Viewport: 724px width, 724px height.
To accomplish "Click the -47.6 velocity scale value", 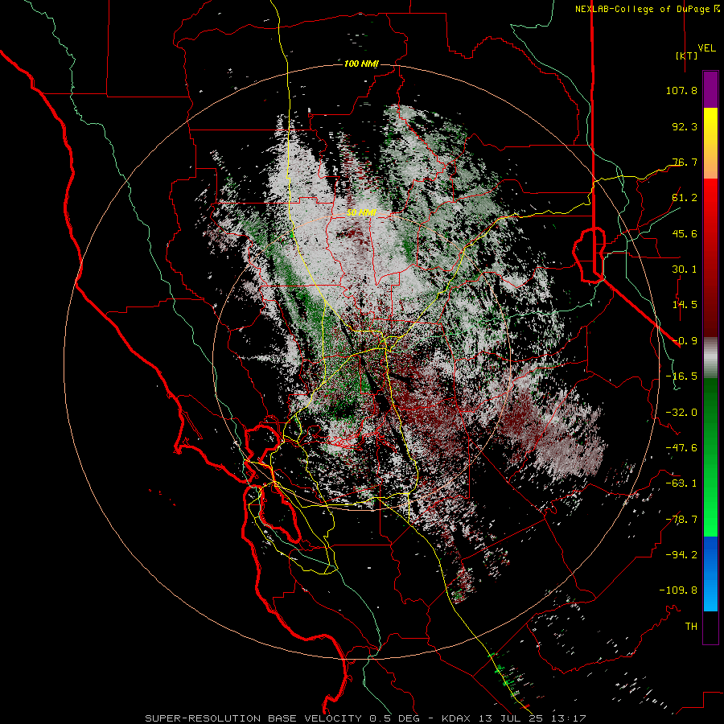I will [x=681, y=448].
